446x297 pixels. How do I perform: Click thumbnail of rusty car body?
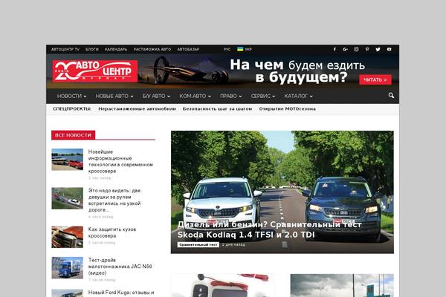click(x=68, y=237)
